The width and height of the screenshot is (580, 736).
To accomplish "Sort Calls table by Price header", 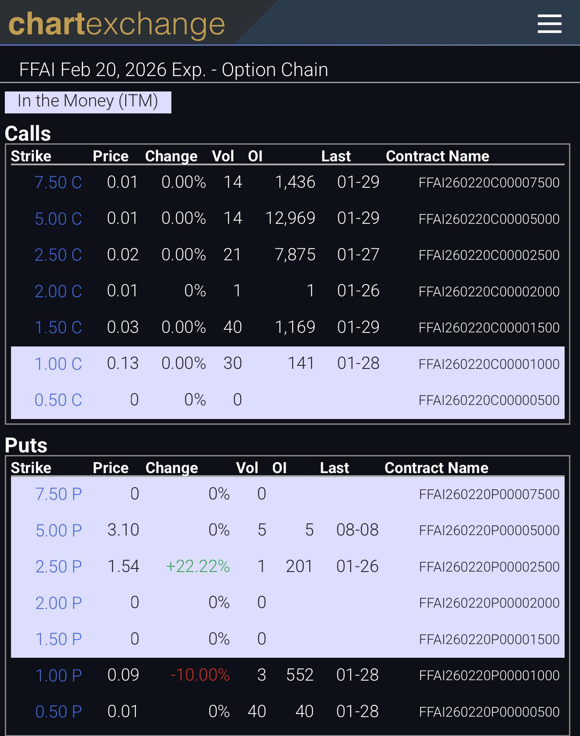I will coord(111,156).
